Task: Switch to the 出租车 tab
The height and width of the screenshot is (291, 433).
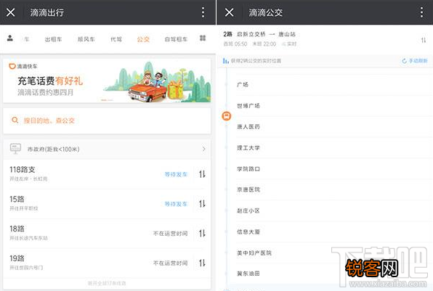Action: tap(53, 39)
